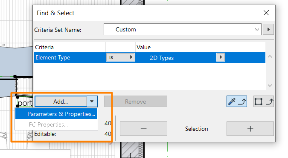This screenshot has height=158, width=288.
Task: Click the minus Selection button
Action: [143, 129]
